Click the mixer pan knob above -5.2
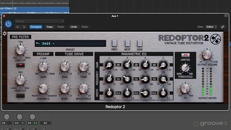The width and height of the screenshot is (231, 130). click(32, 117)
